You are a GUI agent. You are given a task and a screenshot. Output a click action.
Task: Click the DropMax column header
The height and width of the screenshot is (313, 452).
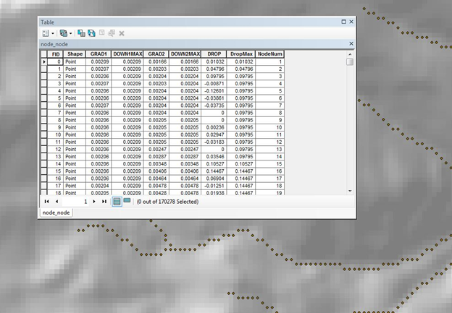coord(238,54)
